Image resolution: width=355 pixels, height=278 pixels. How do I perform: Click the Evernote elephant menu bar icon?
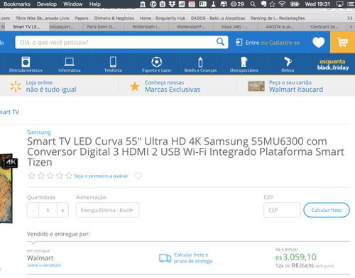coord(263,4)
